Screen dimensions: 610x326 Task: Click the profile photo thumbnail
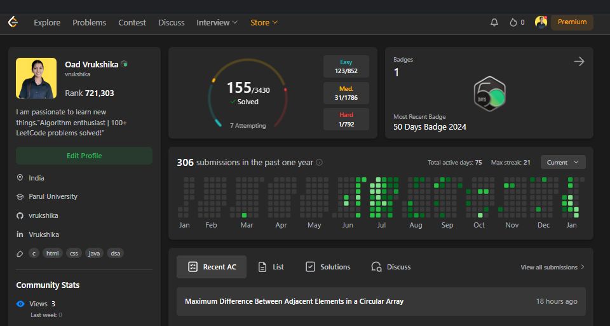pos(36,78)
